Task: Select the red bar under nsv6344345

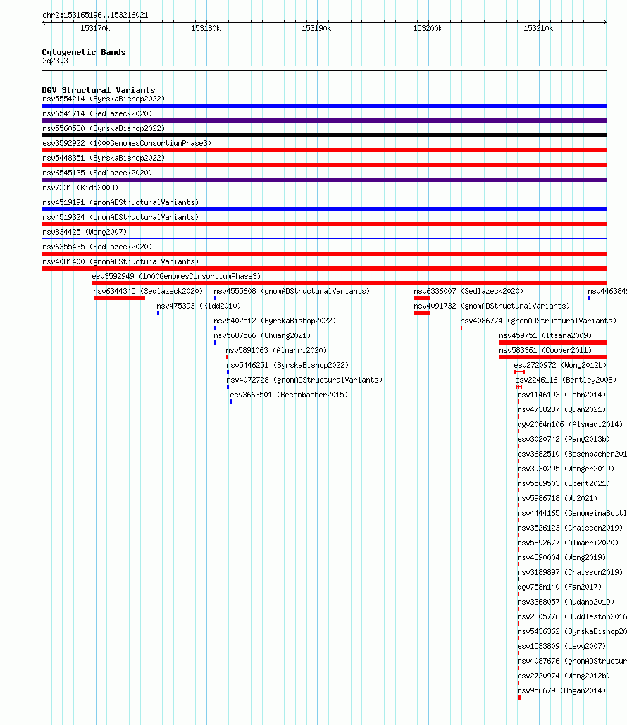Action: (119, 298)
